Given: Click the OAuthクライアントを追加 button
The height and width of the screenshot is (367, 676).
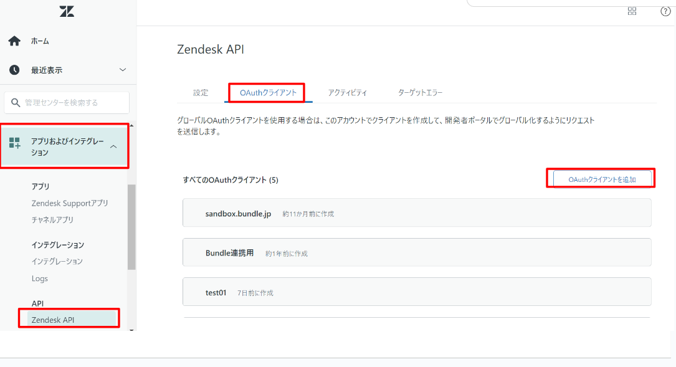Looking at the screenshot, I should 602,179.
